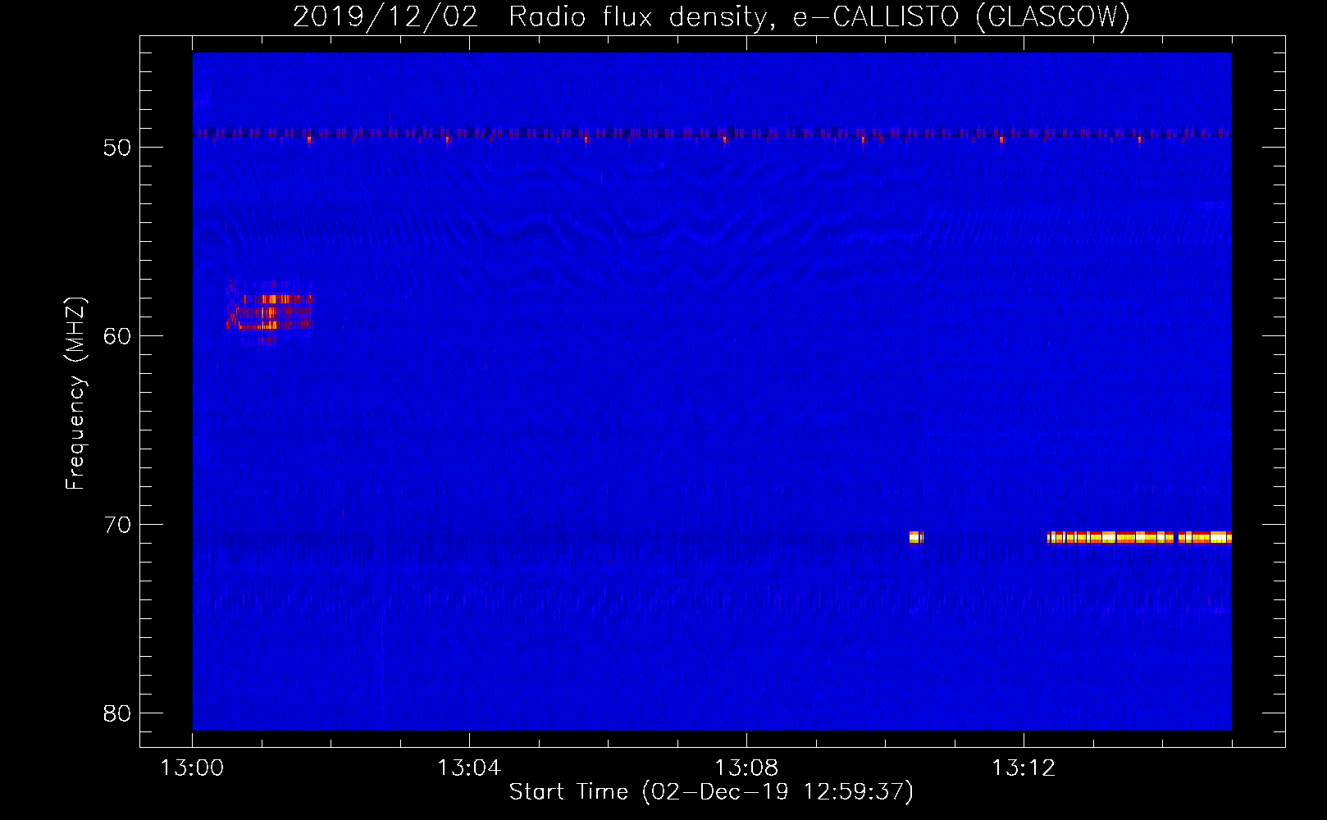Click the '70' frequency tick label

(x=117, y=525)
